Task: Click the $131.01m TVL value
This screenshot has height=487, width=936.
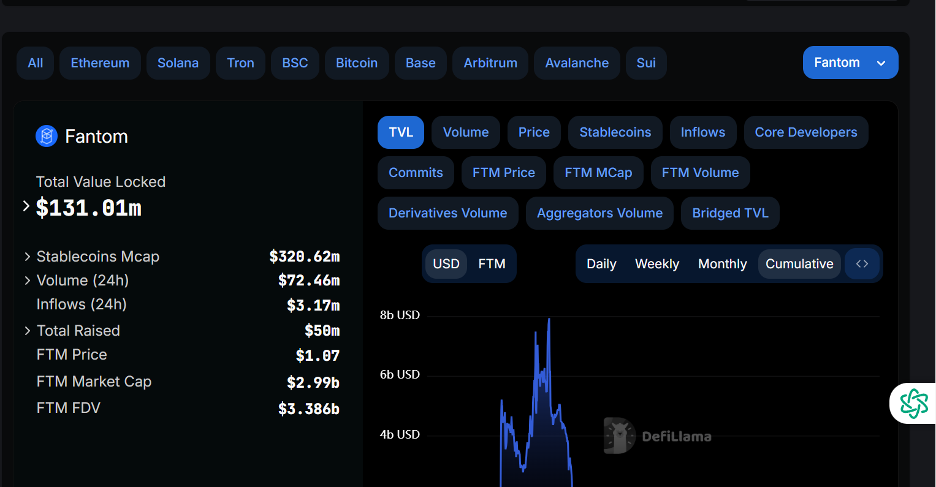Action: tap(89, 208)
